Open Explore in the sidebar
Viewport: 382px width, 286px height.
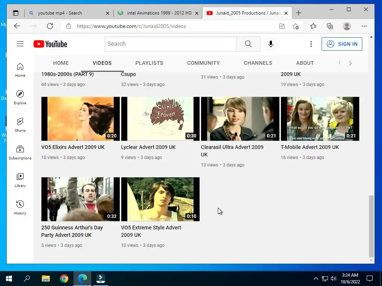click(x=20, y=98)
